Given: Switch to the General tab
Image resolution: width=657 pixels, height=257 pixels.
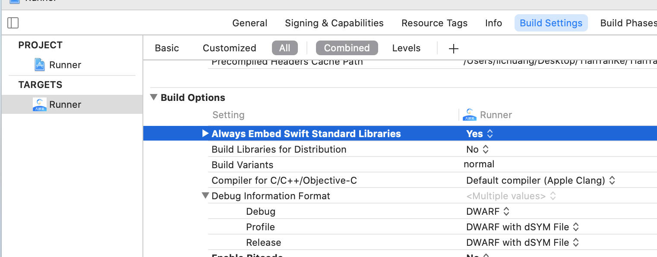Looking at the screenshot, I should (x=250, y=23).
